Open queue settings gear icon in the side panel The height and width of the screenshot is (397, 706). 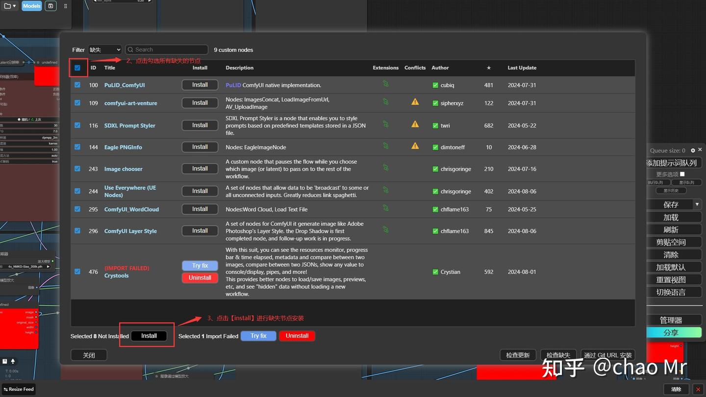(x=693, y=150)
